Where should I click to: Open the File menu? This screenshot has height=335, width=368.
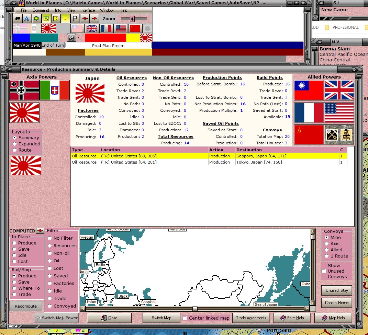click(x=24, y=10)
